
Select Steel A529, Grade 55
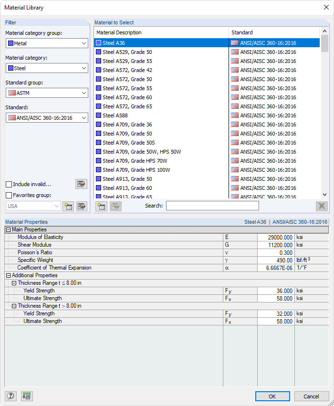point(207,61)
